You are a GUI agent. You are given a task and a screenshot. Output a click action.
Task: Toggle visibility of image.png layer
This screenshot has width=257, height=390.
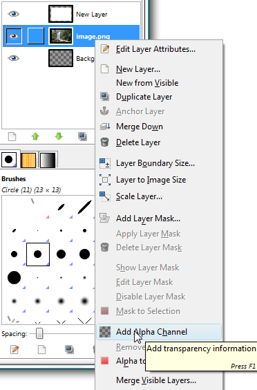point(14,37)
